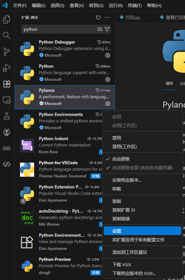
Task: Choose 下载 VSIX option
Action: (143, 265)
